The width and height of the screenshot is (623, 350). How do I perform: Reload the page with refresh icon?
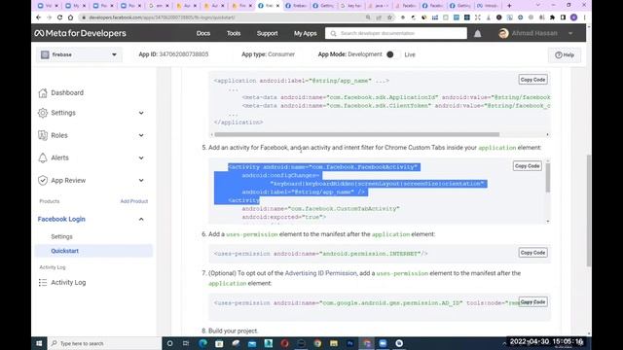59,17
